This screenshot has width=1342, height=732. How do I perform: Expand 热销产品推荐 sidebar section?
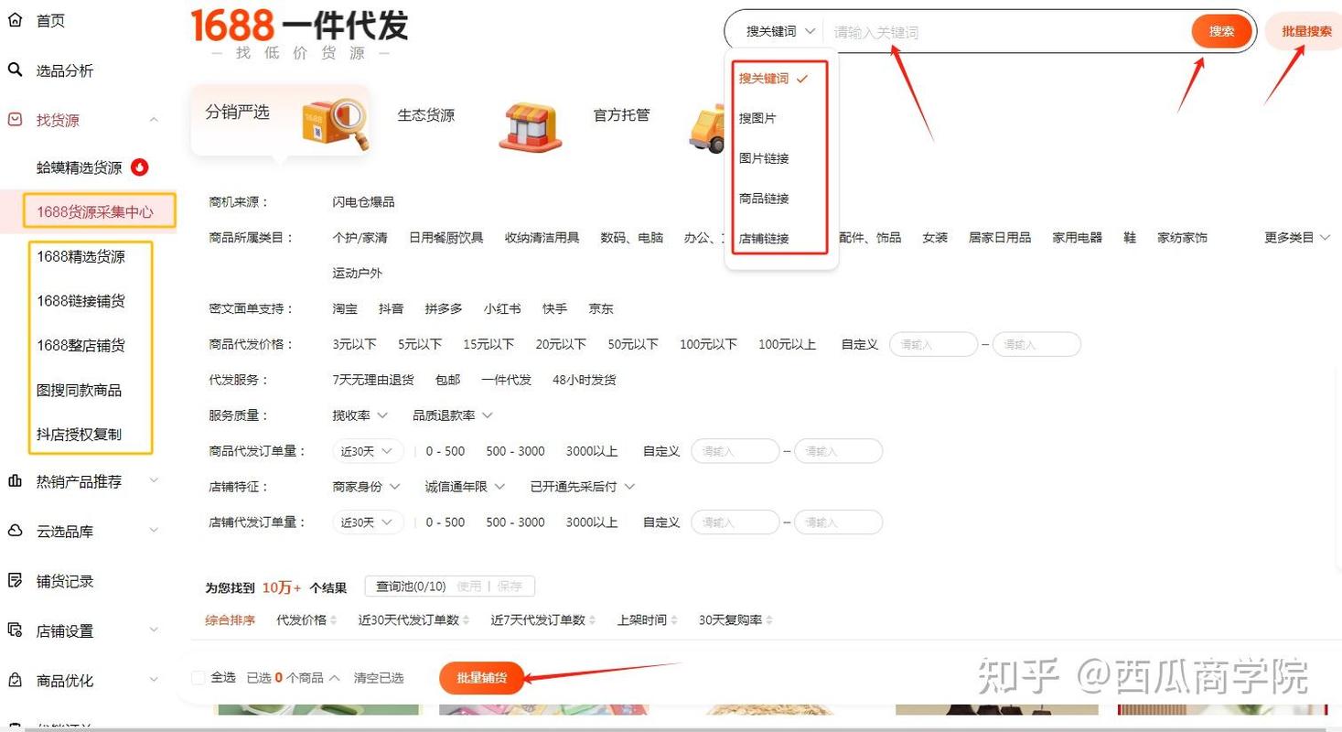[154, 481]
